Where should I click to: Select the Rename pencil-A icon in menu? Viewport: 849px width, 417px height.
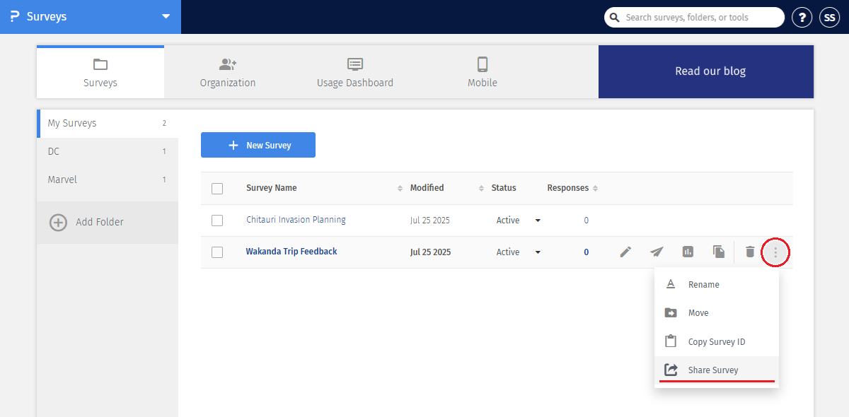coord(671,284)
